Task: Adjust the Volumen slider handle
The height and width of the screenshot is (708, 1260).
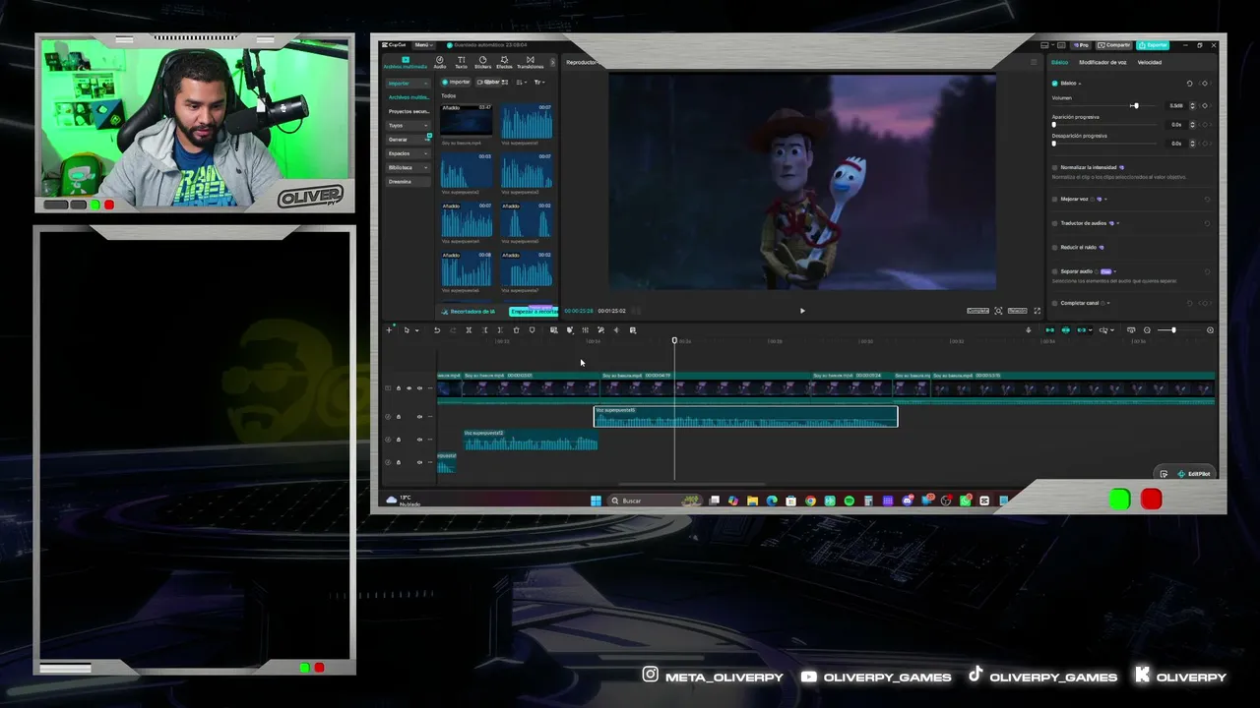Action: pos(1135,106)
